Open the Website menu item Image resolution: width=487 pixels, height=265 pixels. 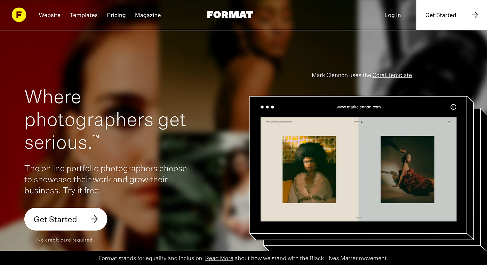50,15
